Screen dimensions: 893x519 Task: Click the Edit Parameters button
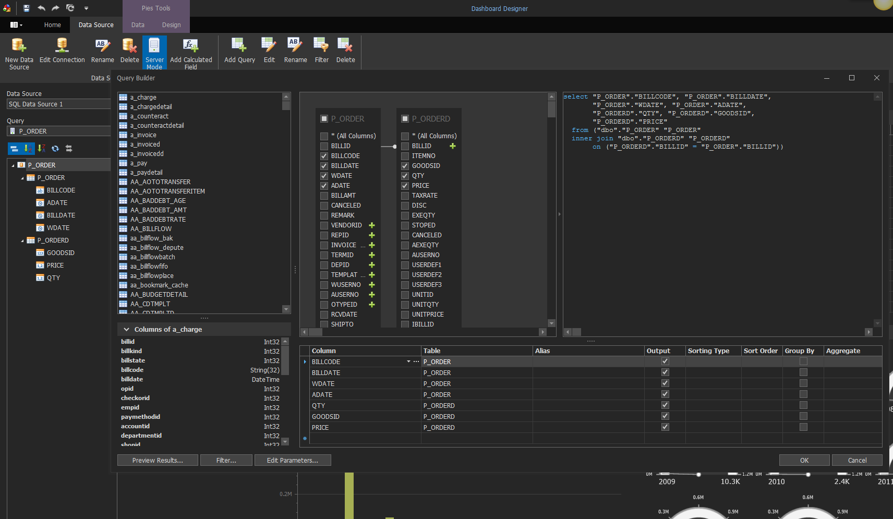click(x=293, y=460)
